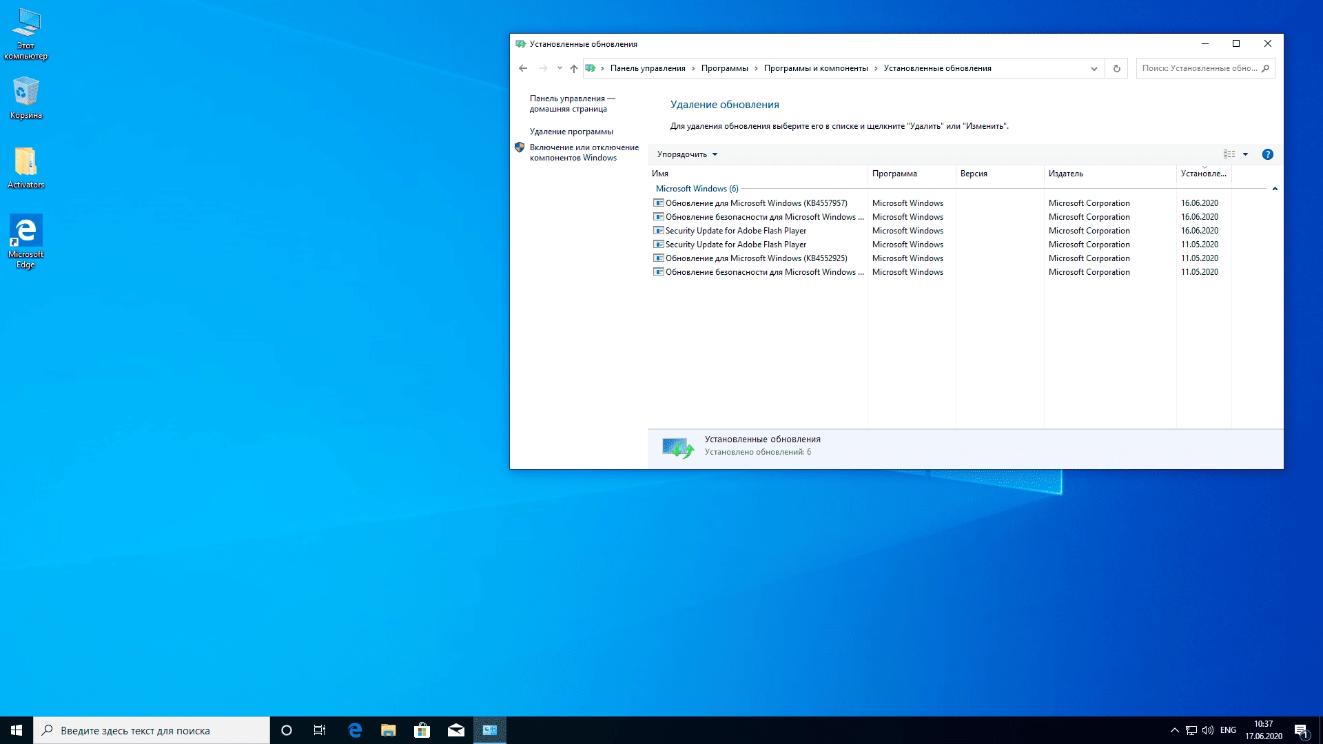Select update KB4552925 row
The height and width of the screenshot is (744, 1323).
(x=941, y=258)
